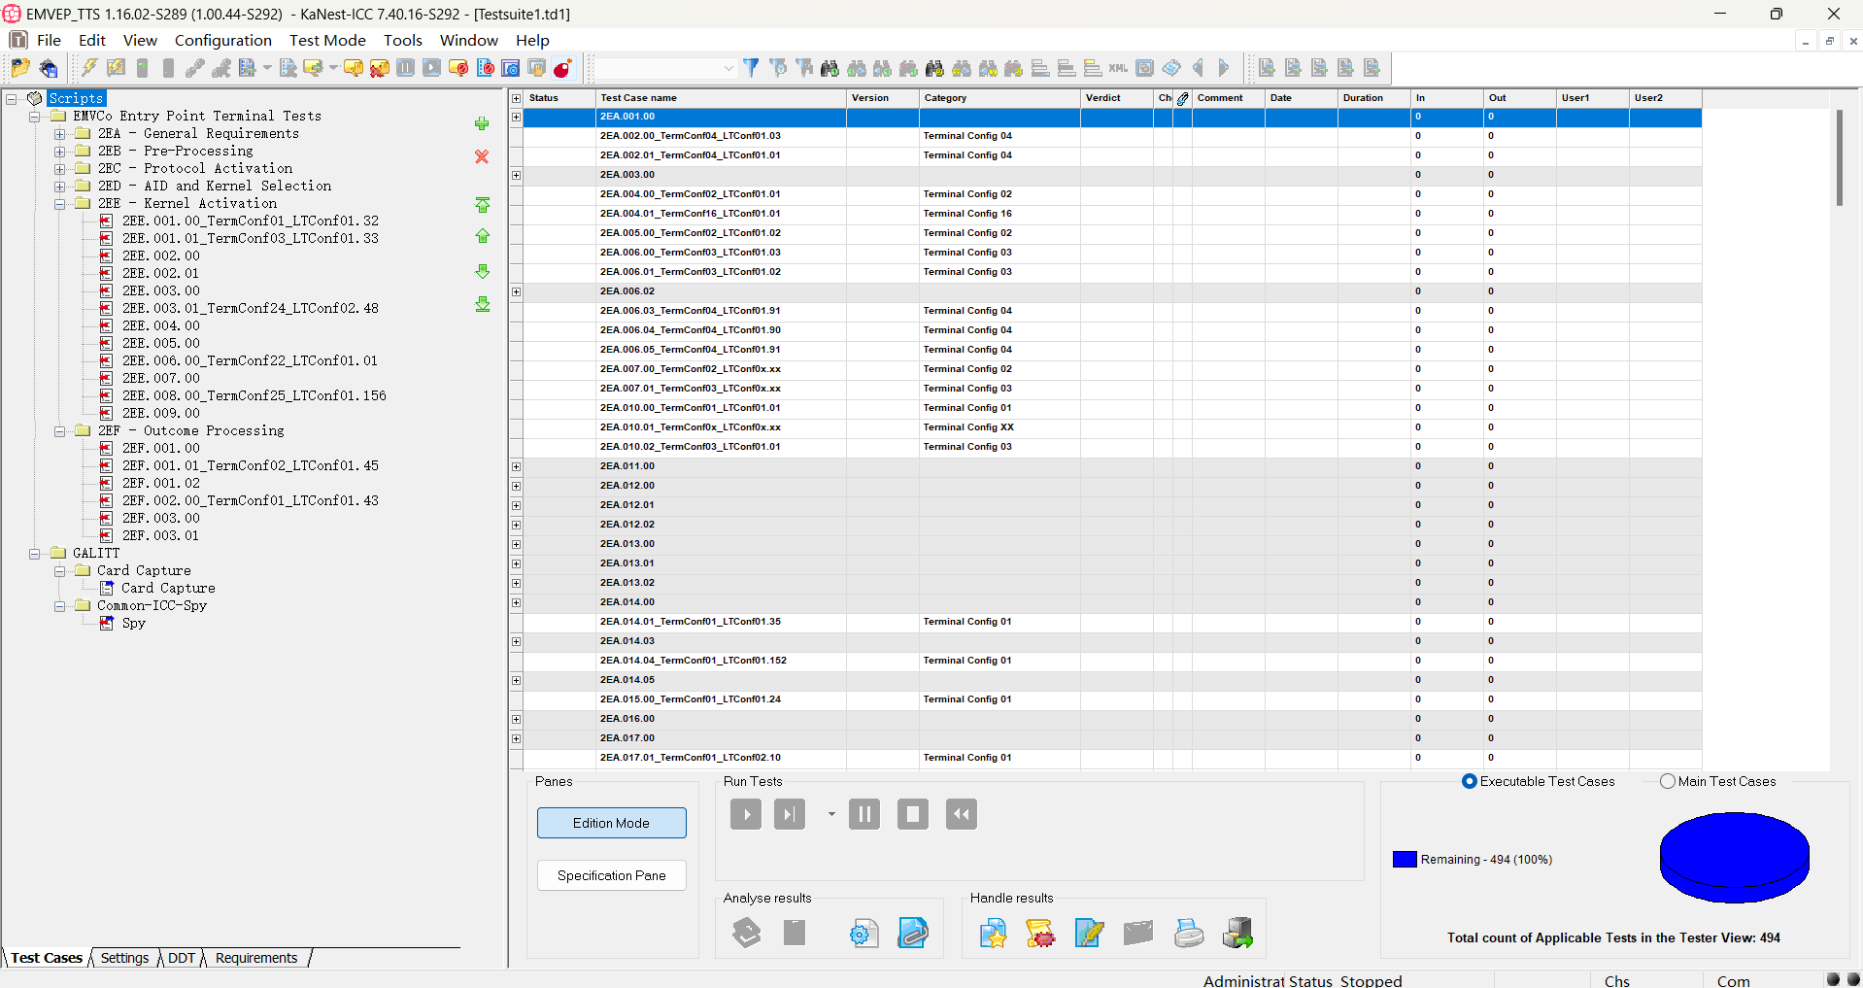Click the move-to-bottom green arrow icon
The width and height of the screenshot is (1863, 988).
coord(482,305)
